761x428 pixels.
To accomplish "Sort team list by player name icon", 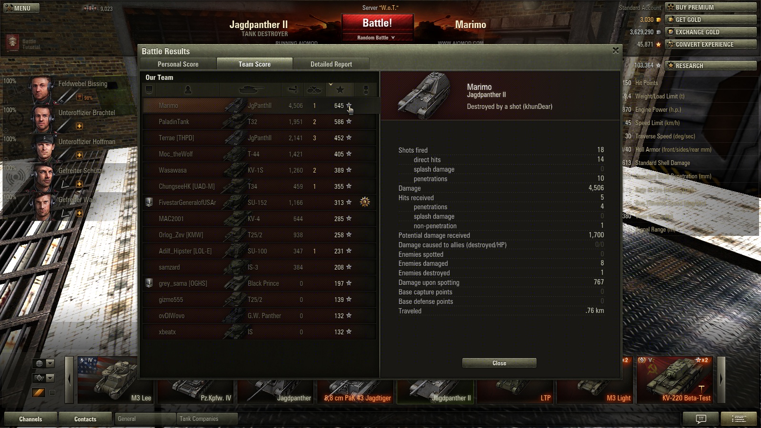I will coord(188,89).
